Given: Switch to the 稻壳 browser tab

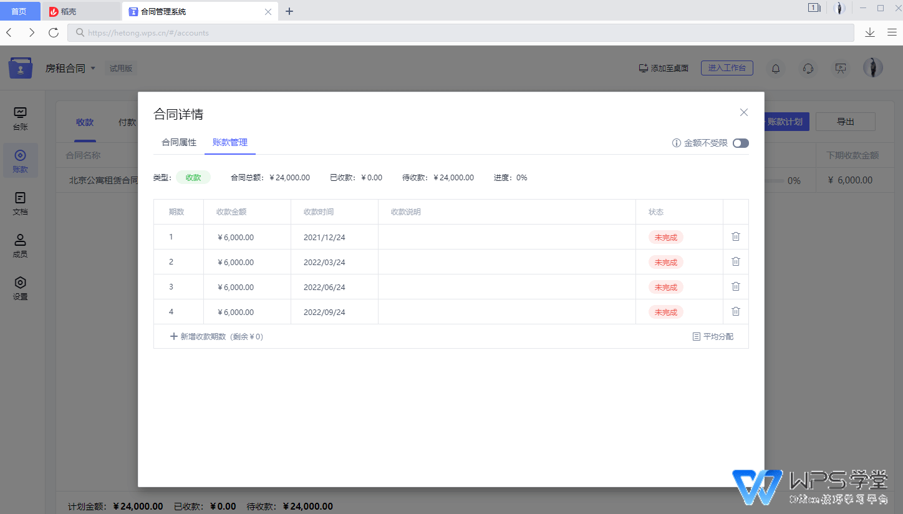Looking at the screenshot, I should tap(80, 11).
